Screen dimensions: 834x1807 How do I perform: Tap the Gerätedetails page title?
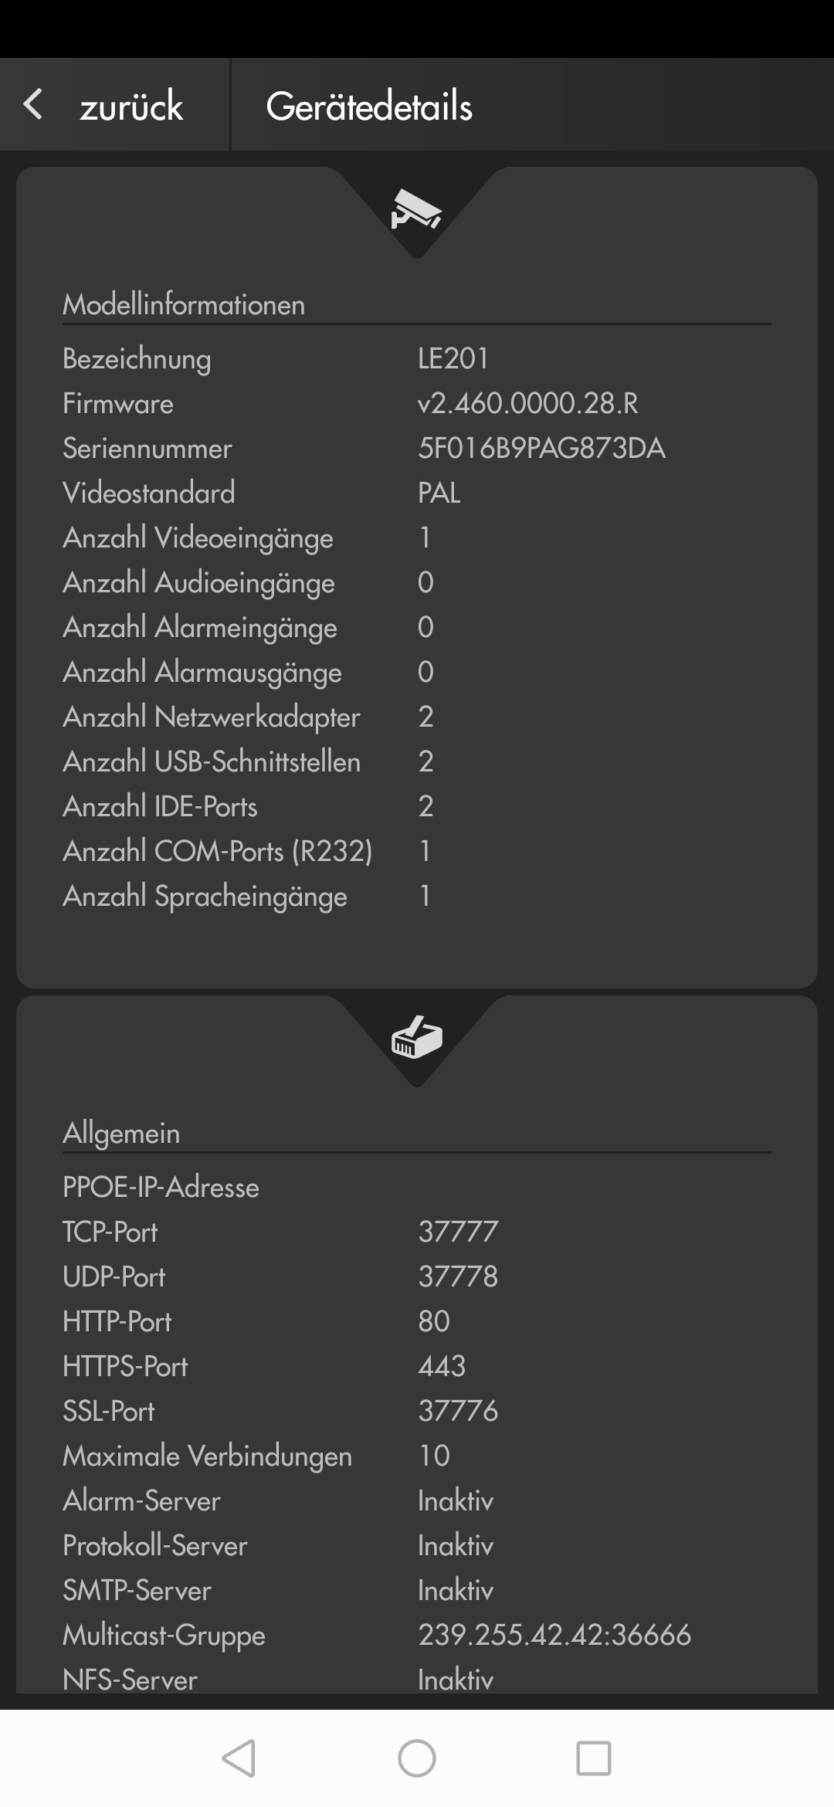click(x=369, y=106)
